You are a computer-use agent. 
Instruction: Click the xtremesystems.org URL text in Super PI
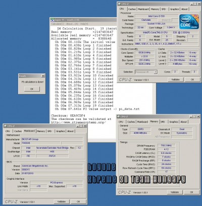78,122
